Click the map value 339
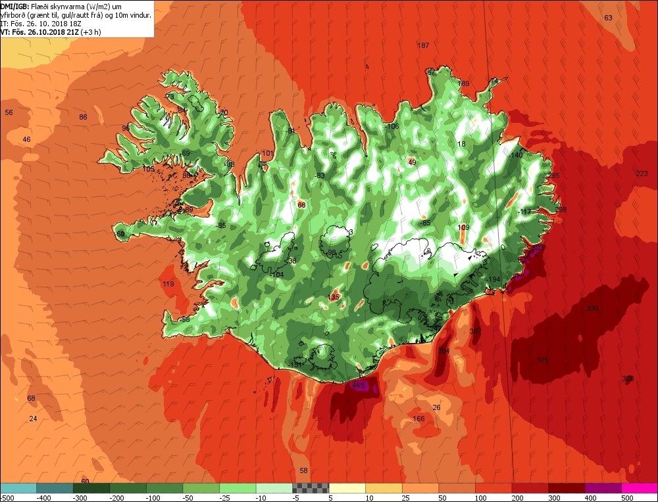 coord(592,308)
